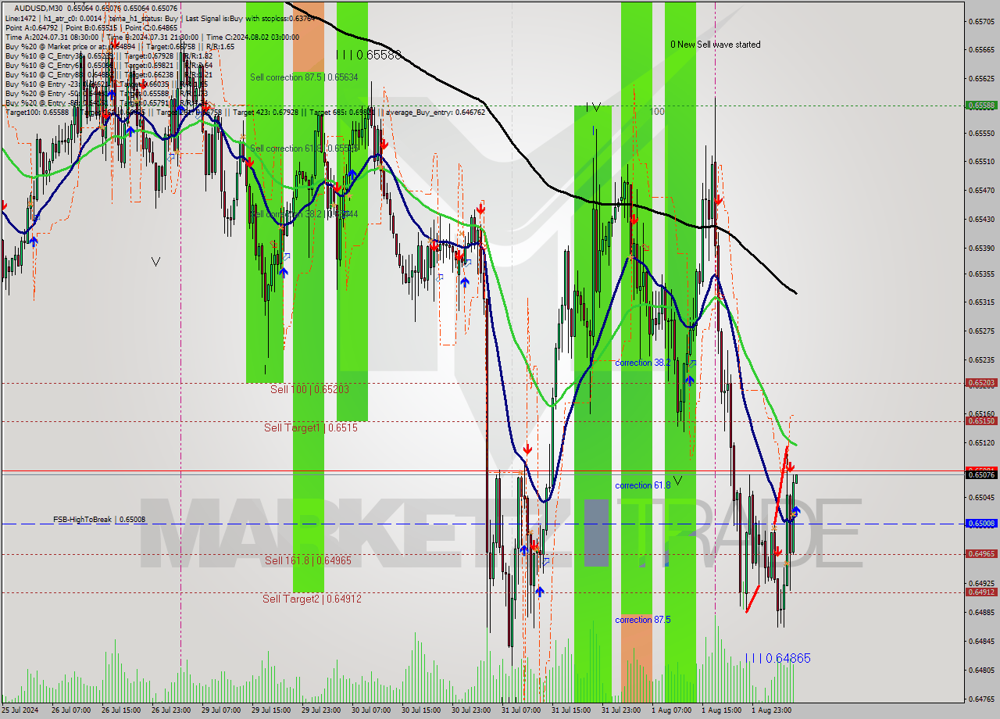Click the blue 'correction 38.2' label
This screenshot has width=1000, height=719.
[642, 363]
